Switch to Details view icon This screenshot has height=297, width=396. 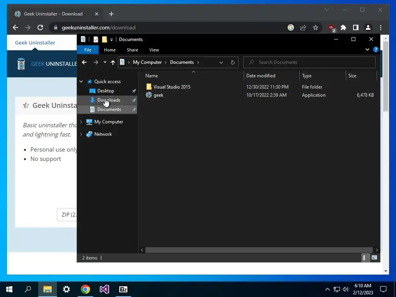365,258
